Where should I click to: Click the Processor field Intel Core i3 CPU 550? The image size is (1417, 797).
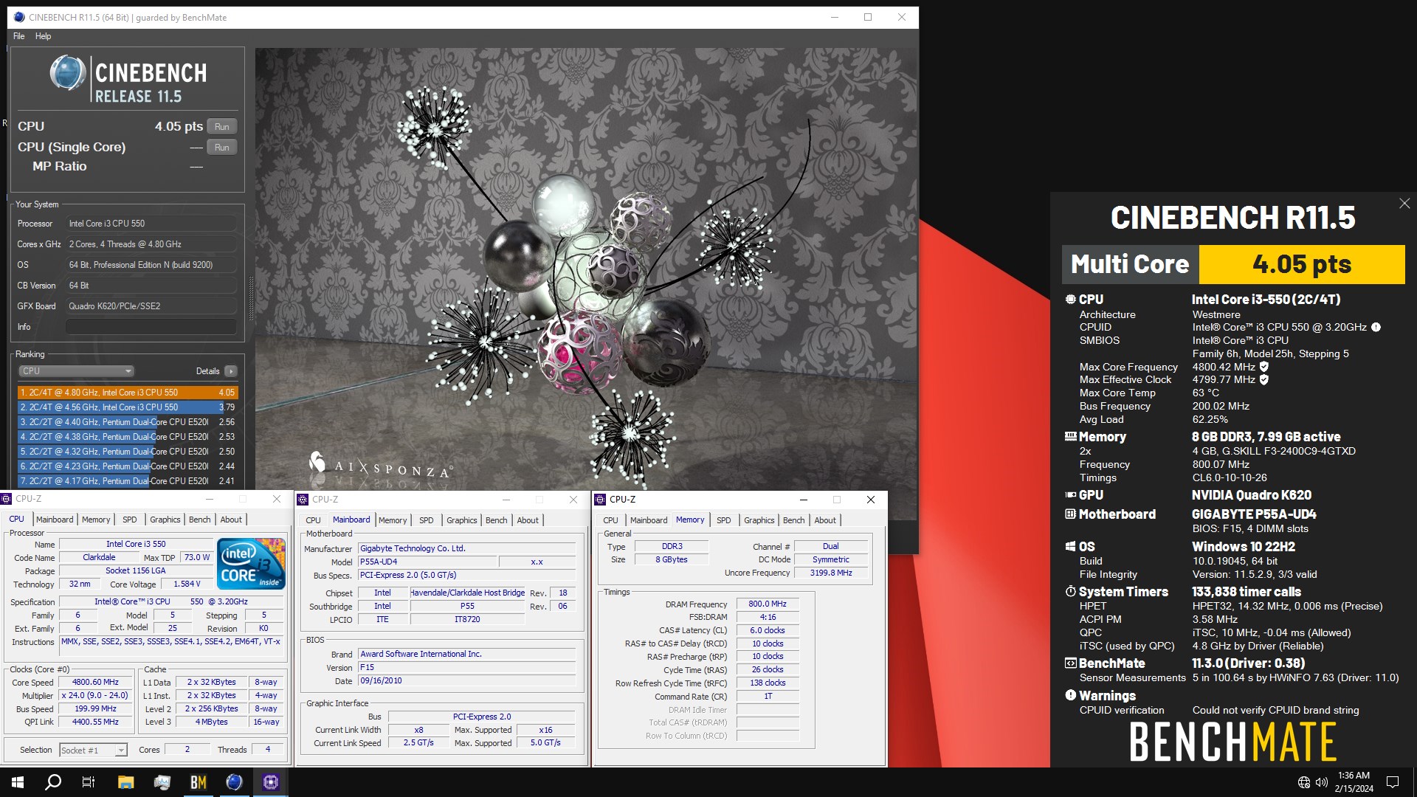click(151, 224)
